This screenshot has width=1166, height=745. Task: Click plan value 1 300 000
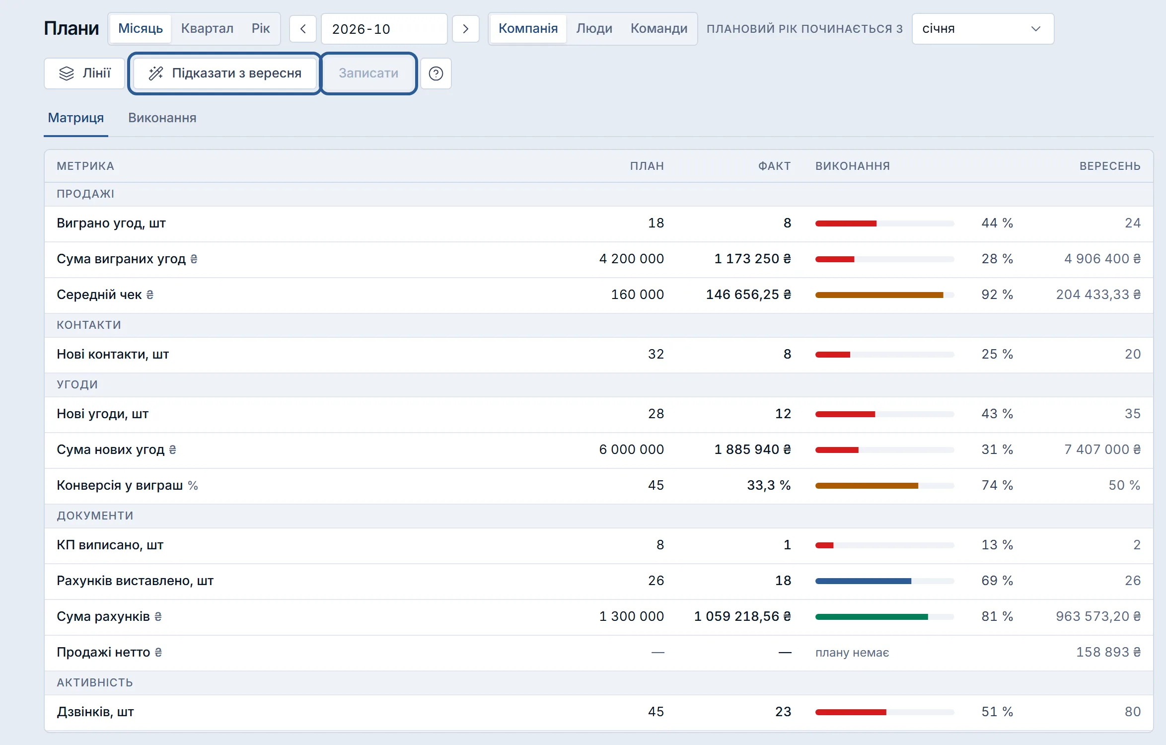pyautogui.click(x=631, y=616)
